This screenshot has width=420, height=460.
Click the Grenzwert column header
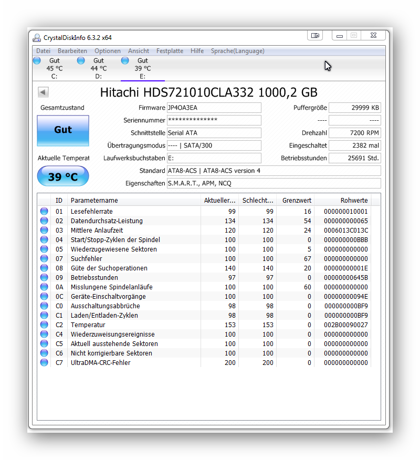click(x=296, y=201)
